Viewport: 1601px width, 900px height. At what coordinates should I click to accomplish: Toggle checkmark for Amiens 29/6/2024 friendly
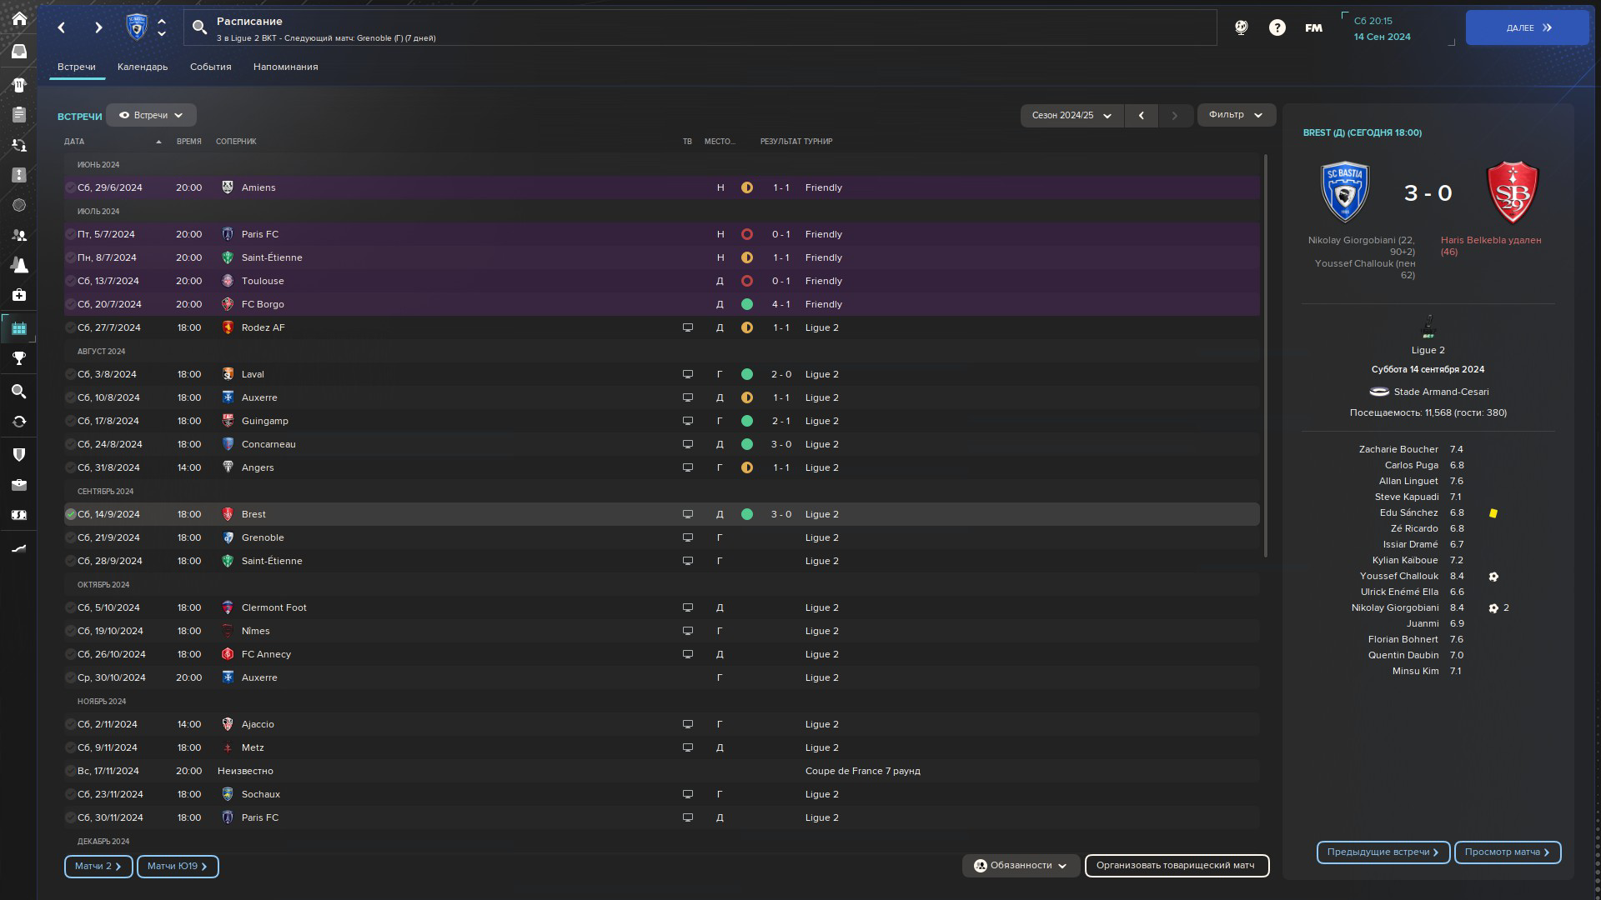point(71,187)
